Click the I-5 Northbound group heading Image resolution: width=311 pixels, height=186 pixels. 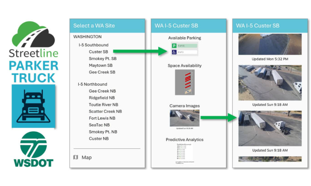92,84
